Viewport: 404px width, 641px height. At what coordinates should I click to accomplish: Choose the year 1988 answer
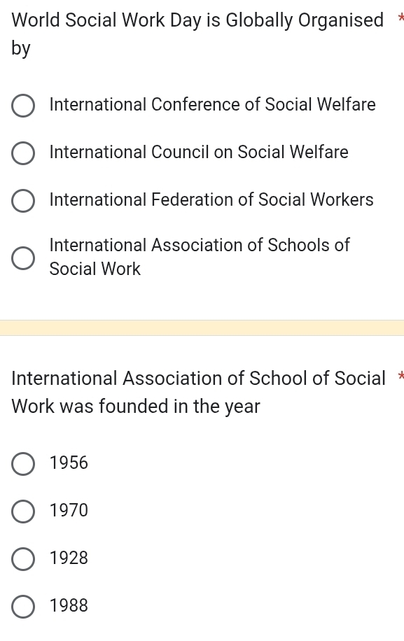23,607
